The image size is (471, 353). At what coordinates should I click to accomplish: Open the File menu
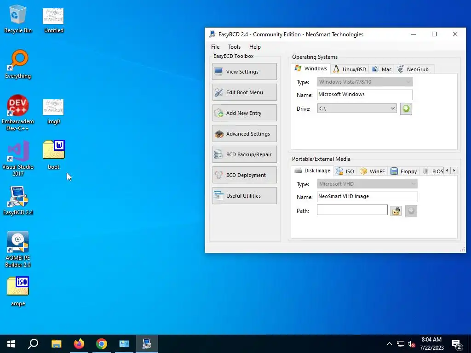tap(215, 47)
